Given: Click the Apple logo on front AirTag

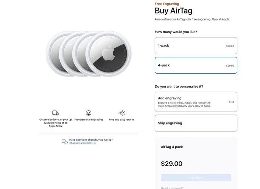Looking at the screenshot, I should (108, 53).
